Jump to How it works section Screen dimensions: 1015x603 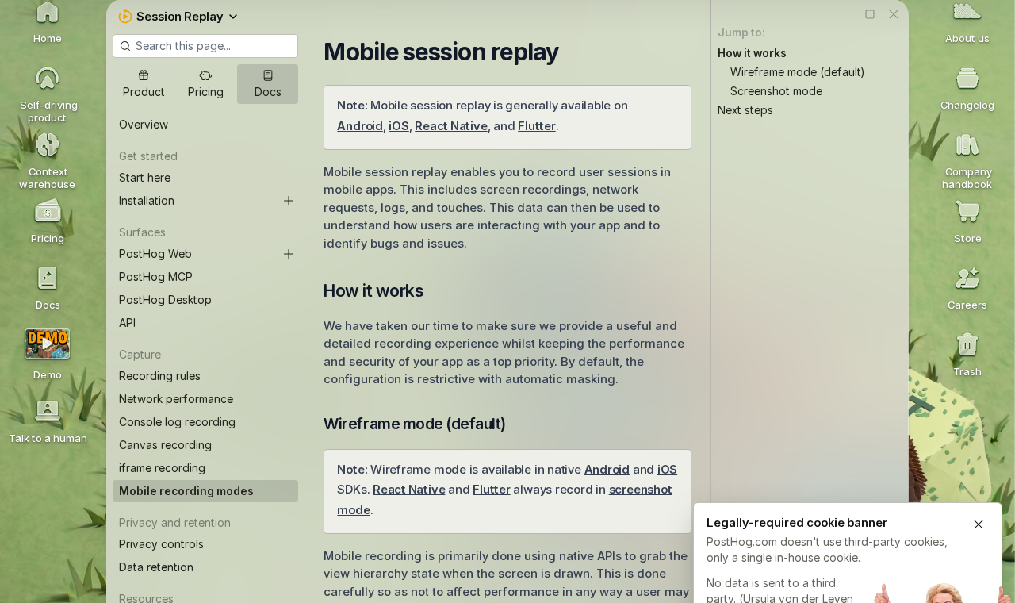point(752,53)
